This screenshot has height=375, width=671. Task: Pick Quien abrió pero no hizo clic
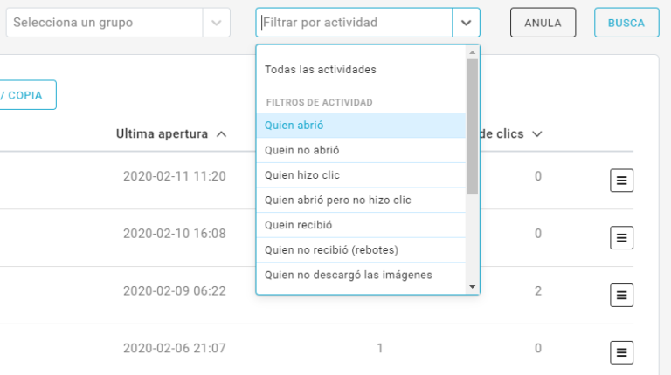[x=337, y=200]
